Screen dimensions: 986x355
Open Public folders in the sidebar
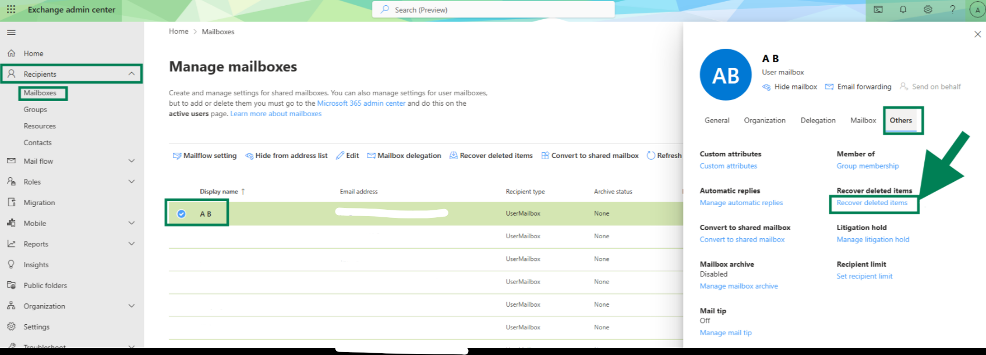point(45,285)
